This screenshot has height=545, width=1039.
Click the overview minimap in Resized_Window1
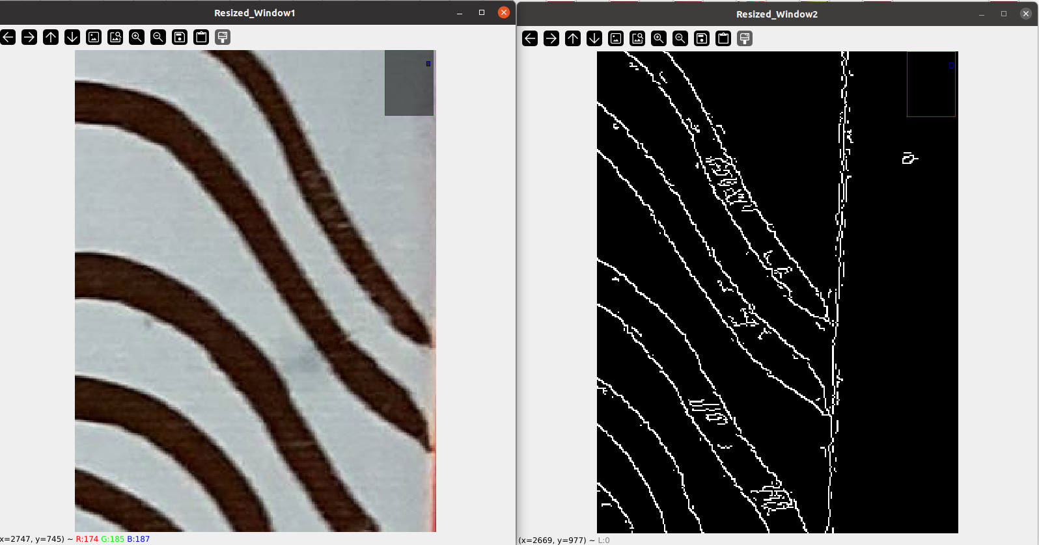coord(409,83)
